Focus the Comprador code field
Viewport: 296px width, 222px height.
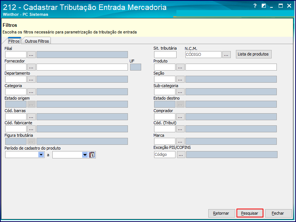[165, 117]
